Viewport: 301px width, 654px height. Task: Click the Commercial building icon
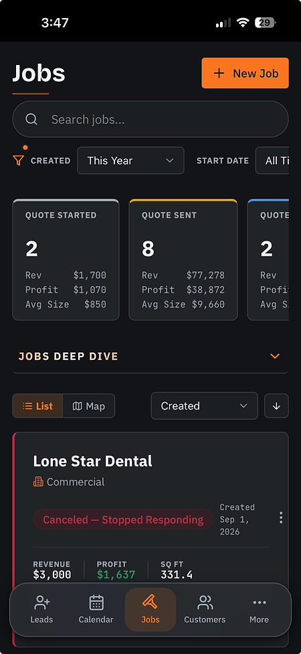[x=38, y=482]
